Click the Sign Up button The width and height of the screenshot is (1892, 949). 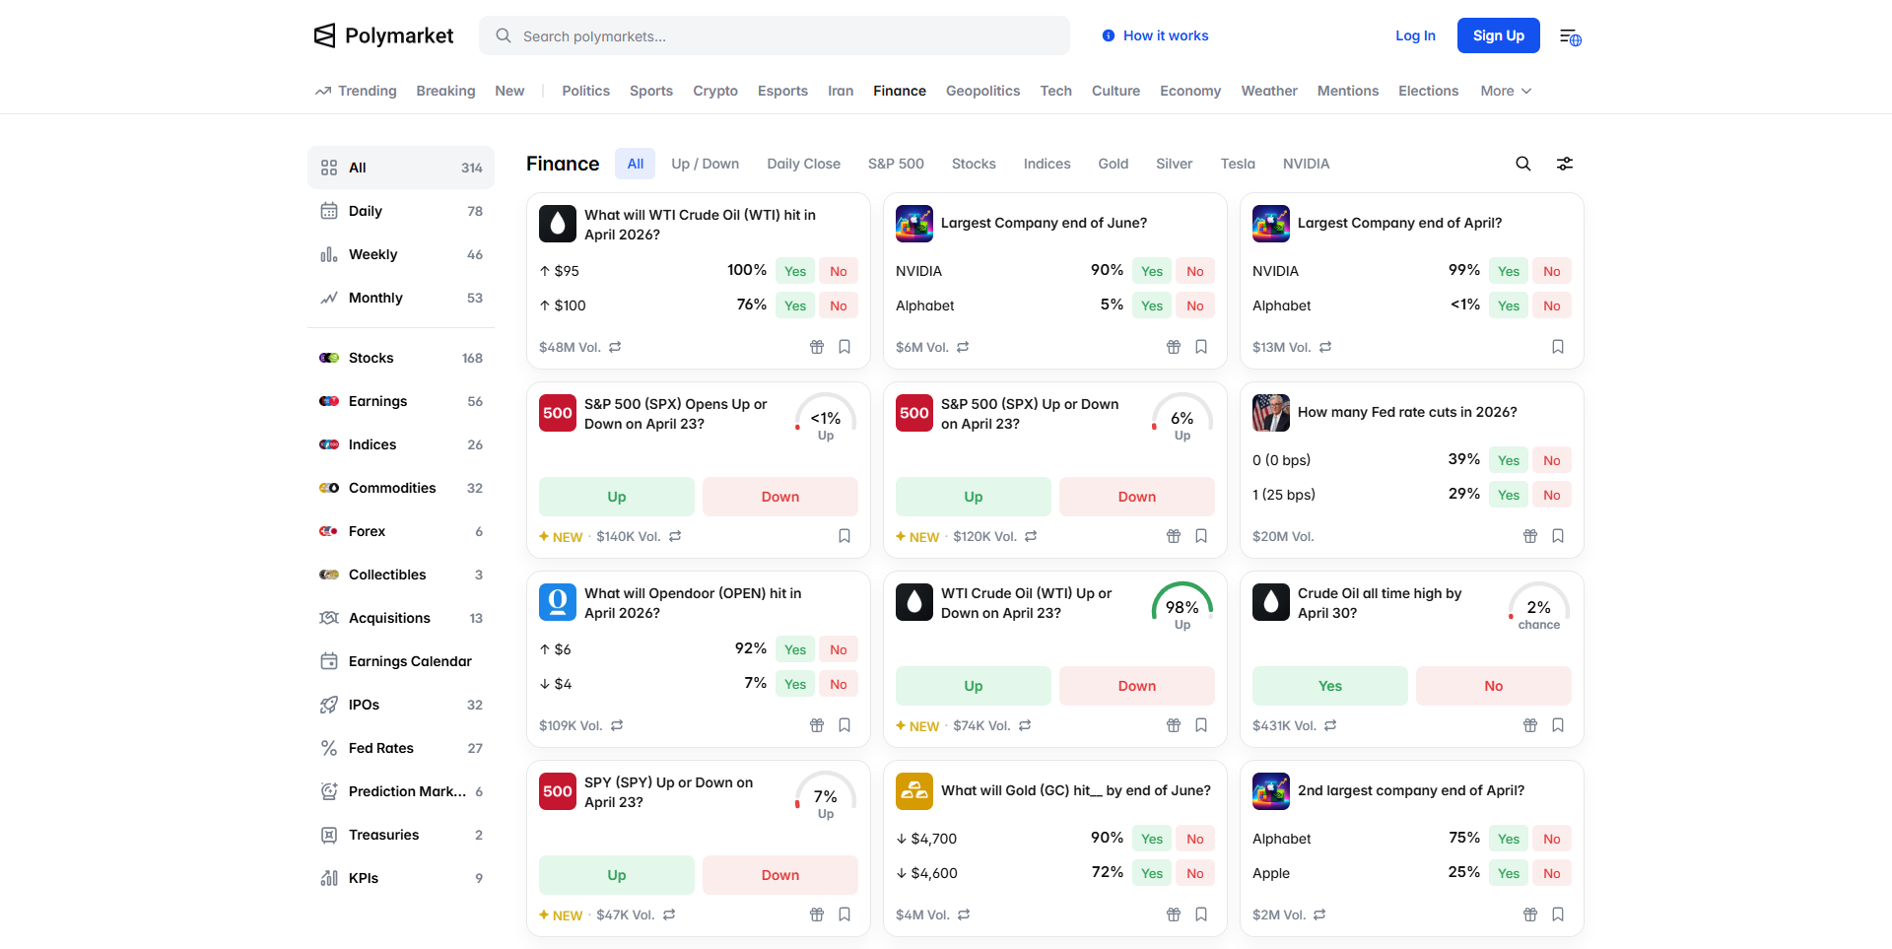click(1498, 35)
